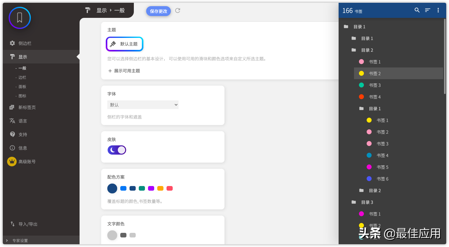Click the reset changes circular arrow icon
The width and height of the screenshot is (449, 247).
coord(178,10)
